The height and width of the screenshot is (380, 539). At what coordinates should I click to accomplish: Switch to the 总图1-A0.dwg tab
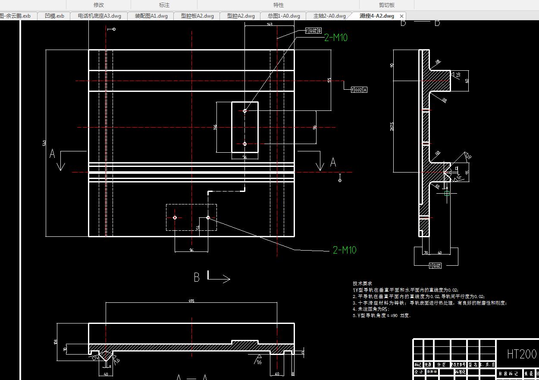tap(283, 16)
